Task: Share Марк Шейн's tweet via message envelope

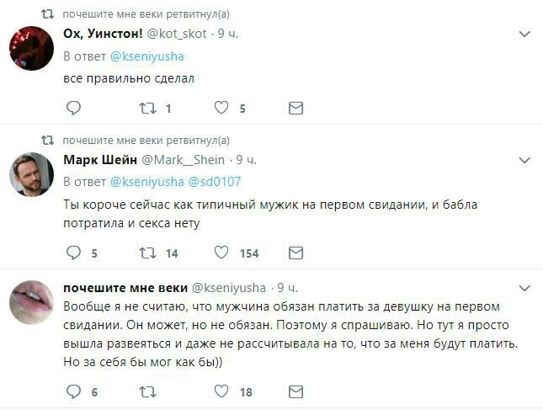Action: pyautogui.click(x=295, y=253)
